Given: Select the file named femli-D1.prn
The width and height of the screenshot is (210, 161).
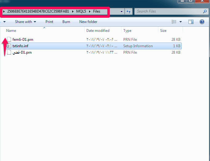Looking at the screenshot, I should (23, 40).
